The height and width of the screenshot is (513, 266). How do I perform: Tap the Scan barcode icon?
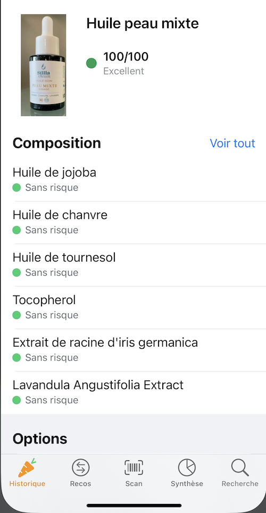[134, 468]
